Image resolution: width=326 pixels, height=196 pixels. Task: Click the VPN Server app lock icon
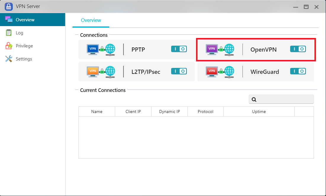9,7
